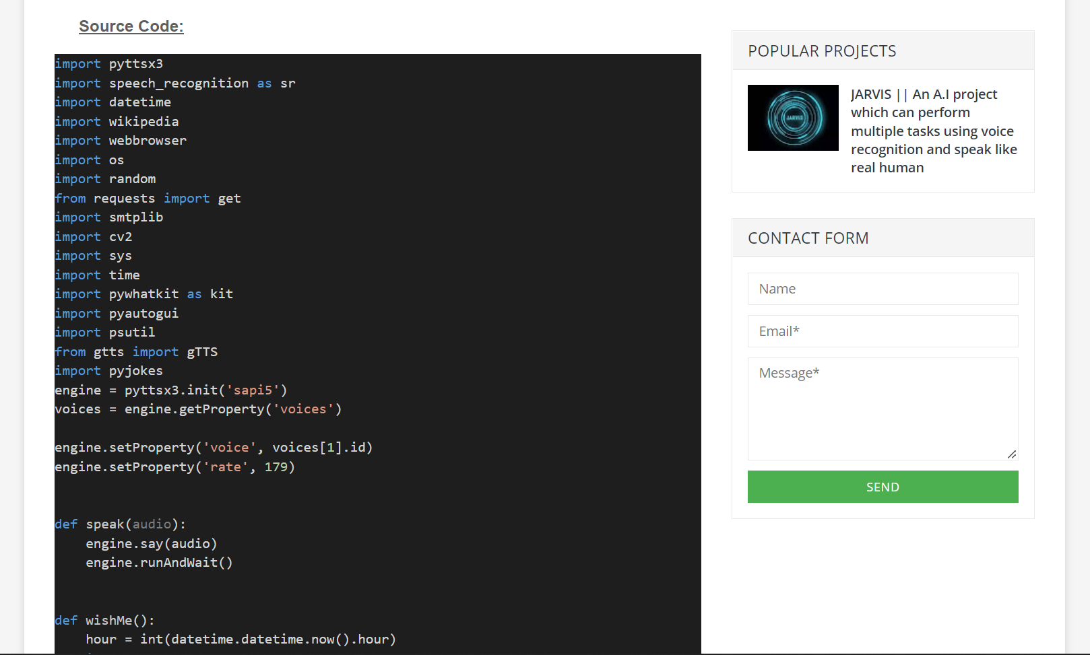This screenshot has width=1090, height=655.
Task: Click the 'import pyjokes' code line
Action: pyautogui.click(x=109, y=371)
